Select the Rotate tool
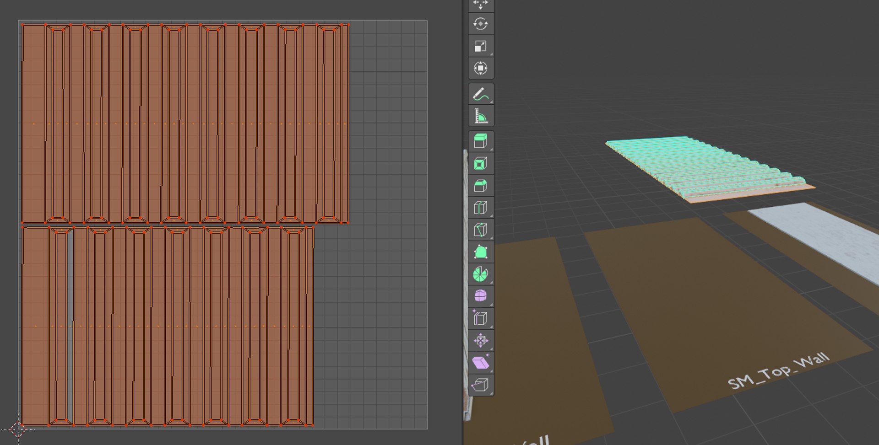This screenshot has height=445, width=879. pos(481,24)
